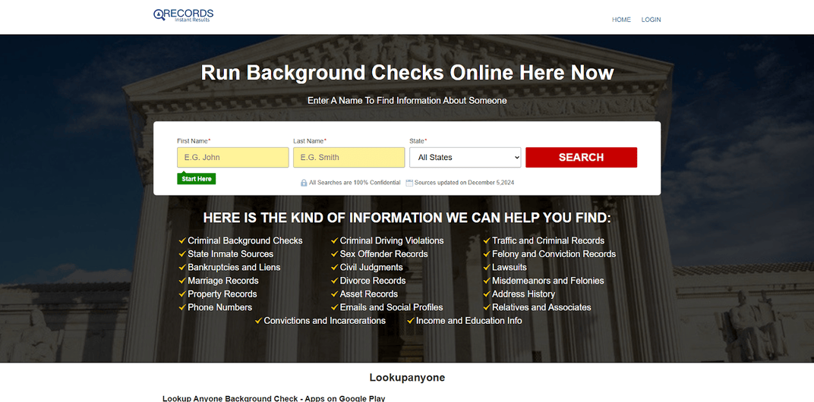This screenshot has height=402, width=814.
Task: Click the checkmark beside Convictions and Incarcerations
Action: pyautogui.click(x=258, y=321)
